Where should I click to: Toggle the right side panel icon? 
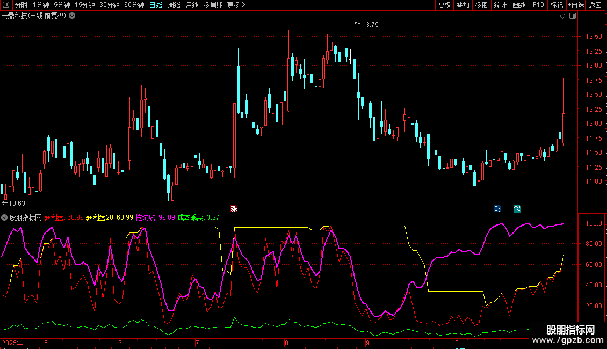[x=573, y=16]
